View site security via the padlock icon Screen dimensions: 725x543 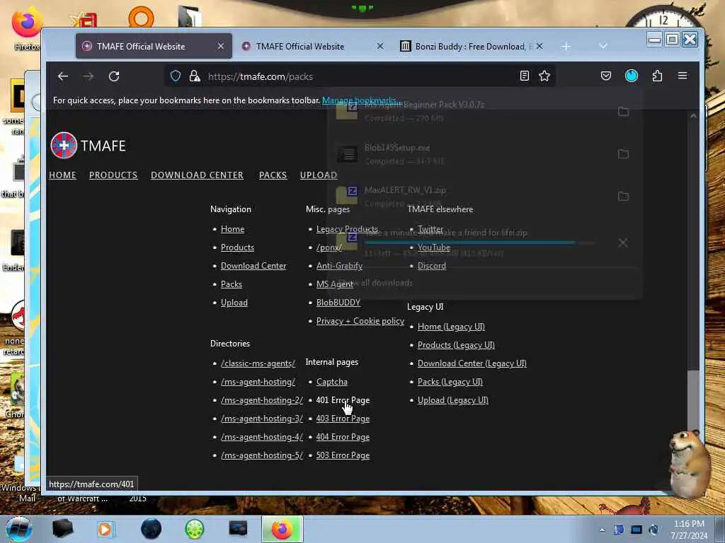pos(195,76)
